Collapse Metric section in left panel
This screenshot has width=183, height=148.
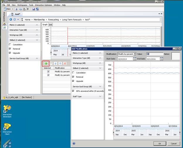point(37,25)
